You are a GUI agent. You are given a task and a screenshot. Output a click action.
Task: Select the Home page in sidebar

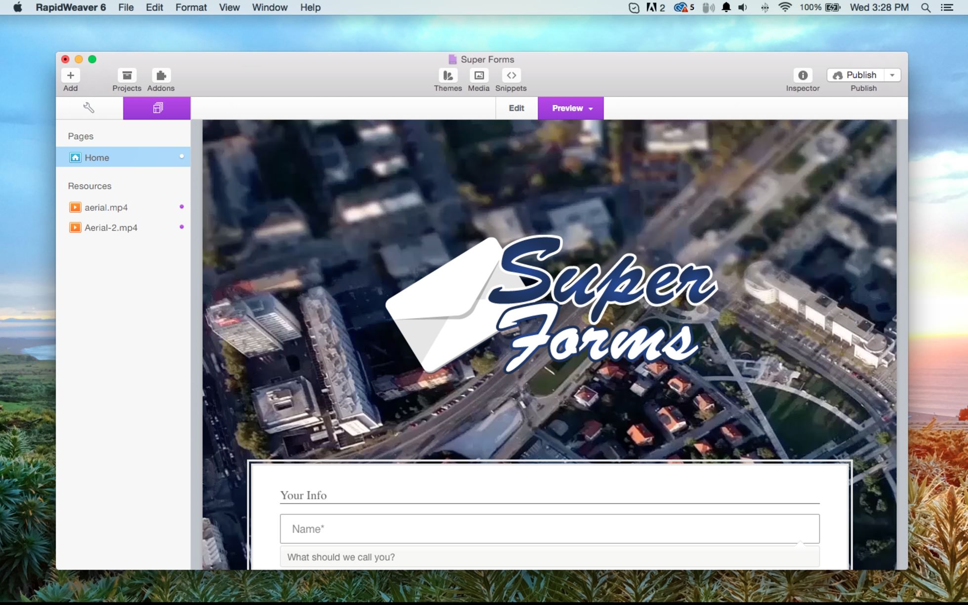(x=123, y=157)
